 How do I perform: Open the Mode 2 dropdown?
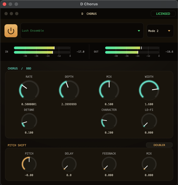160,31
